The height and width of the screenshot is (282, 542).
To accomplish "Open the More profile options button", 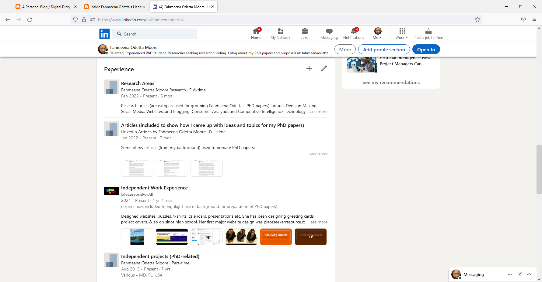I will click(x=345, y=49).
